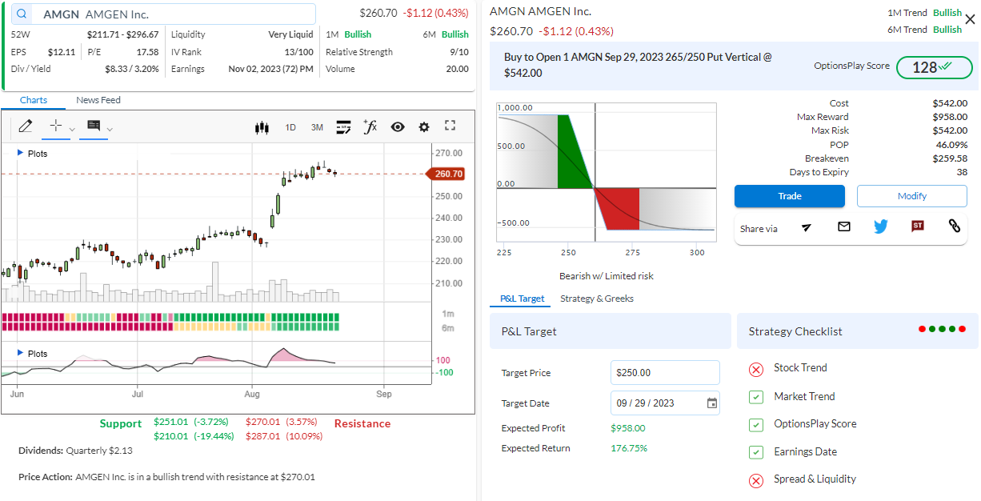The image size is (981, 501).
Task: Click the 6m trend color strip
Action: tap(170, 327)
